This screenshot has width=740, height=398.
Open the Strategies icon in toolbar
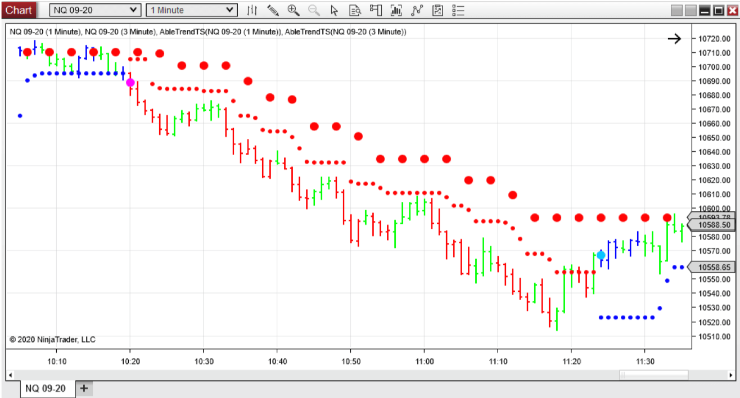pyautogui.click(x=417, y=10)
